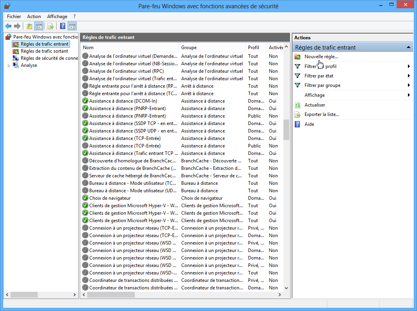This screenshot has height=311, width=417.
Task: Select the Pare-feu Windows root tree node
Action: [46, 37]
